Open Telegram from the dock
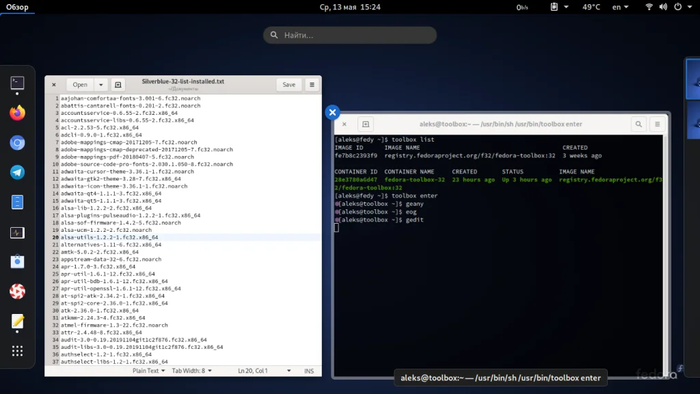 pyautogui.click(x=18, y=172)
